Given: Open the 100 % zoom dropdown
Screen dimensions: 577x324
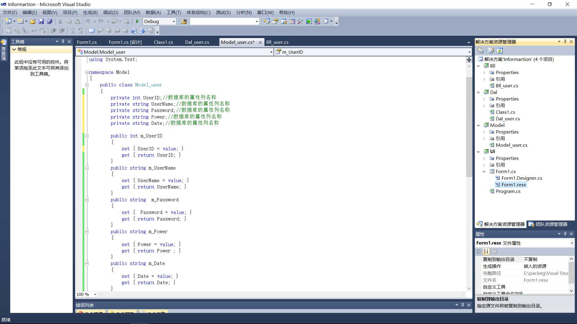Looking at the screenshot, I should click(95, 294).
